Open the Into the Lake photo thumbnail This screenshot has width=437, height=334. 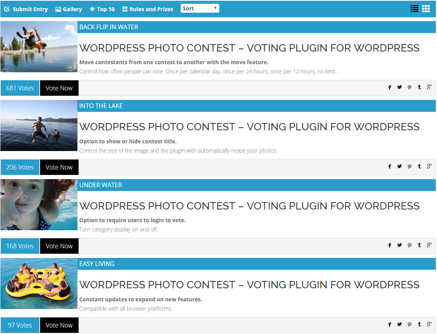(39, 126)
